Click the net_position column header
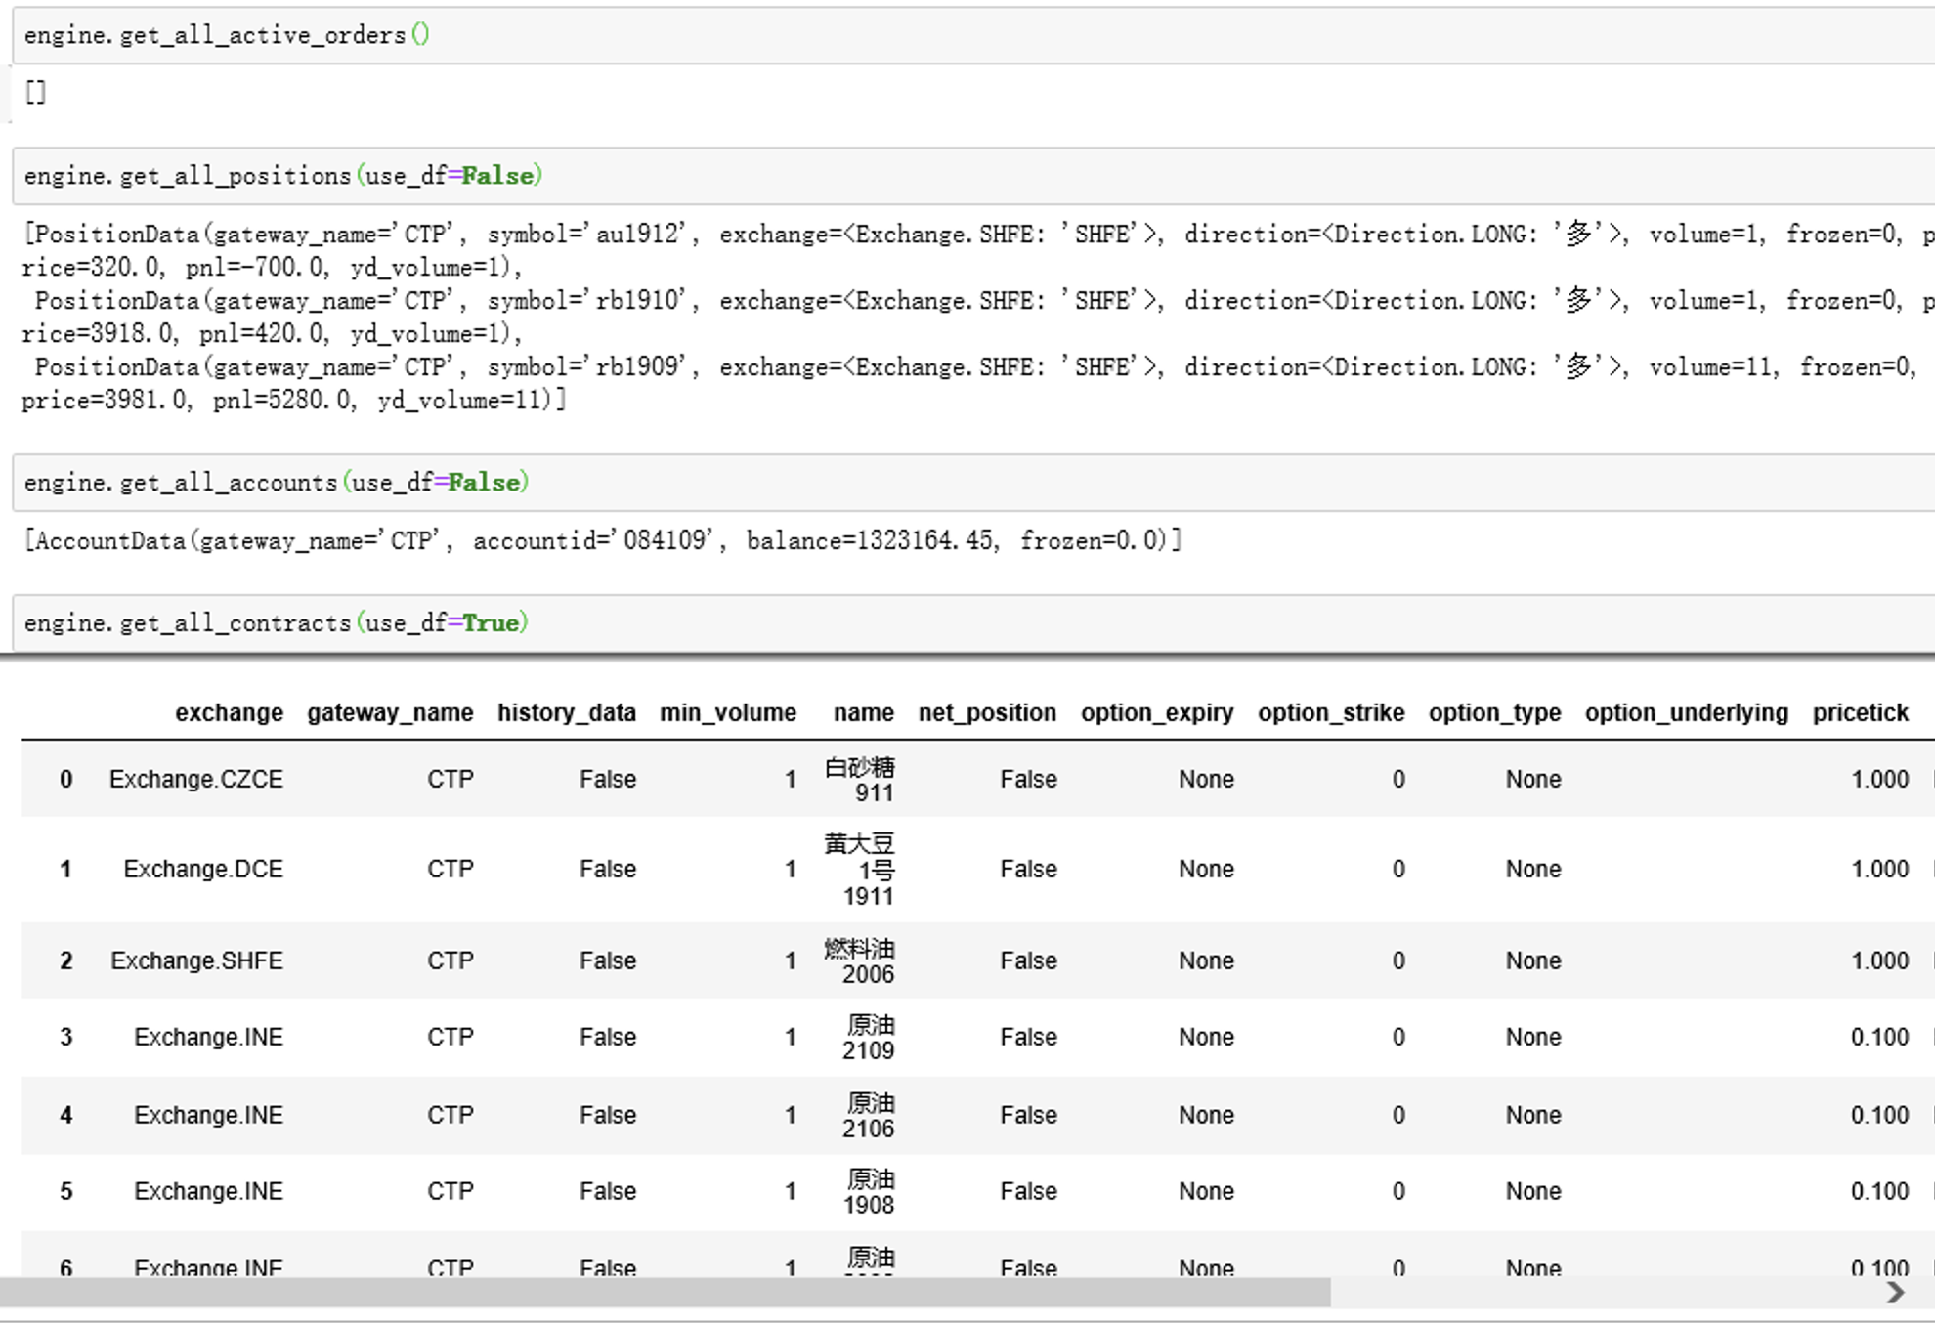 tap(987, 712)
